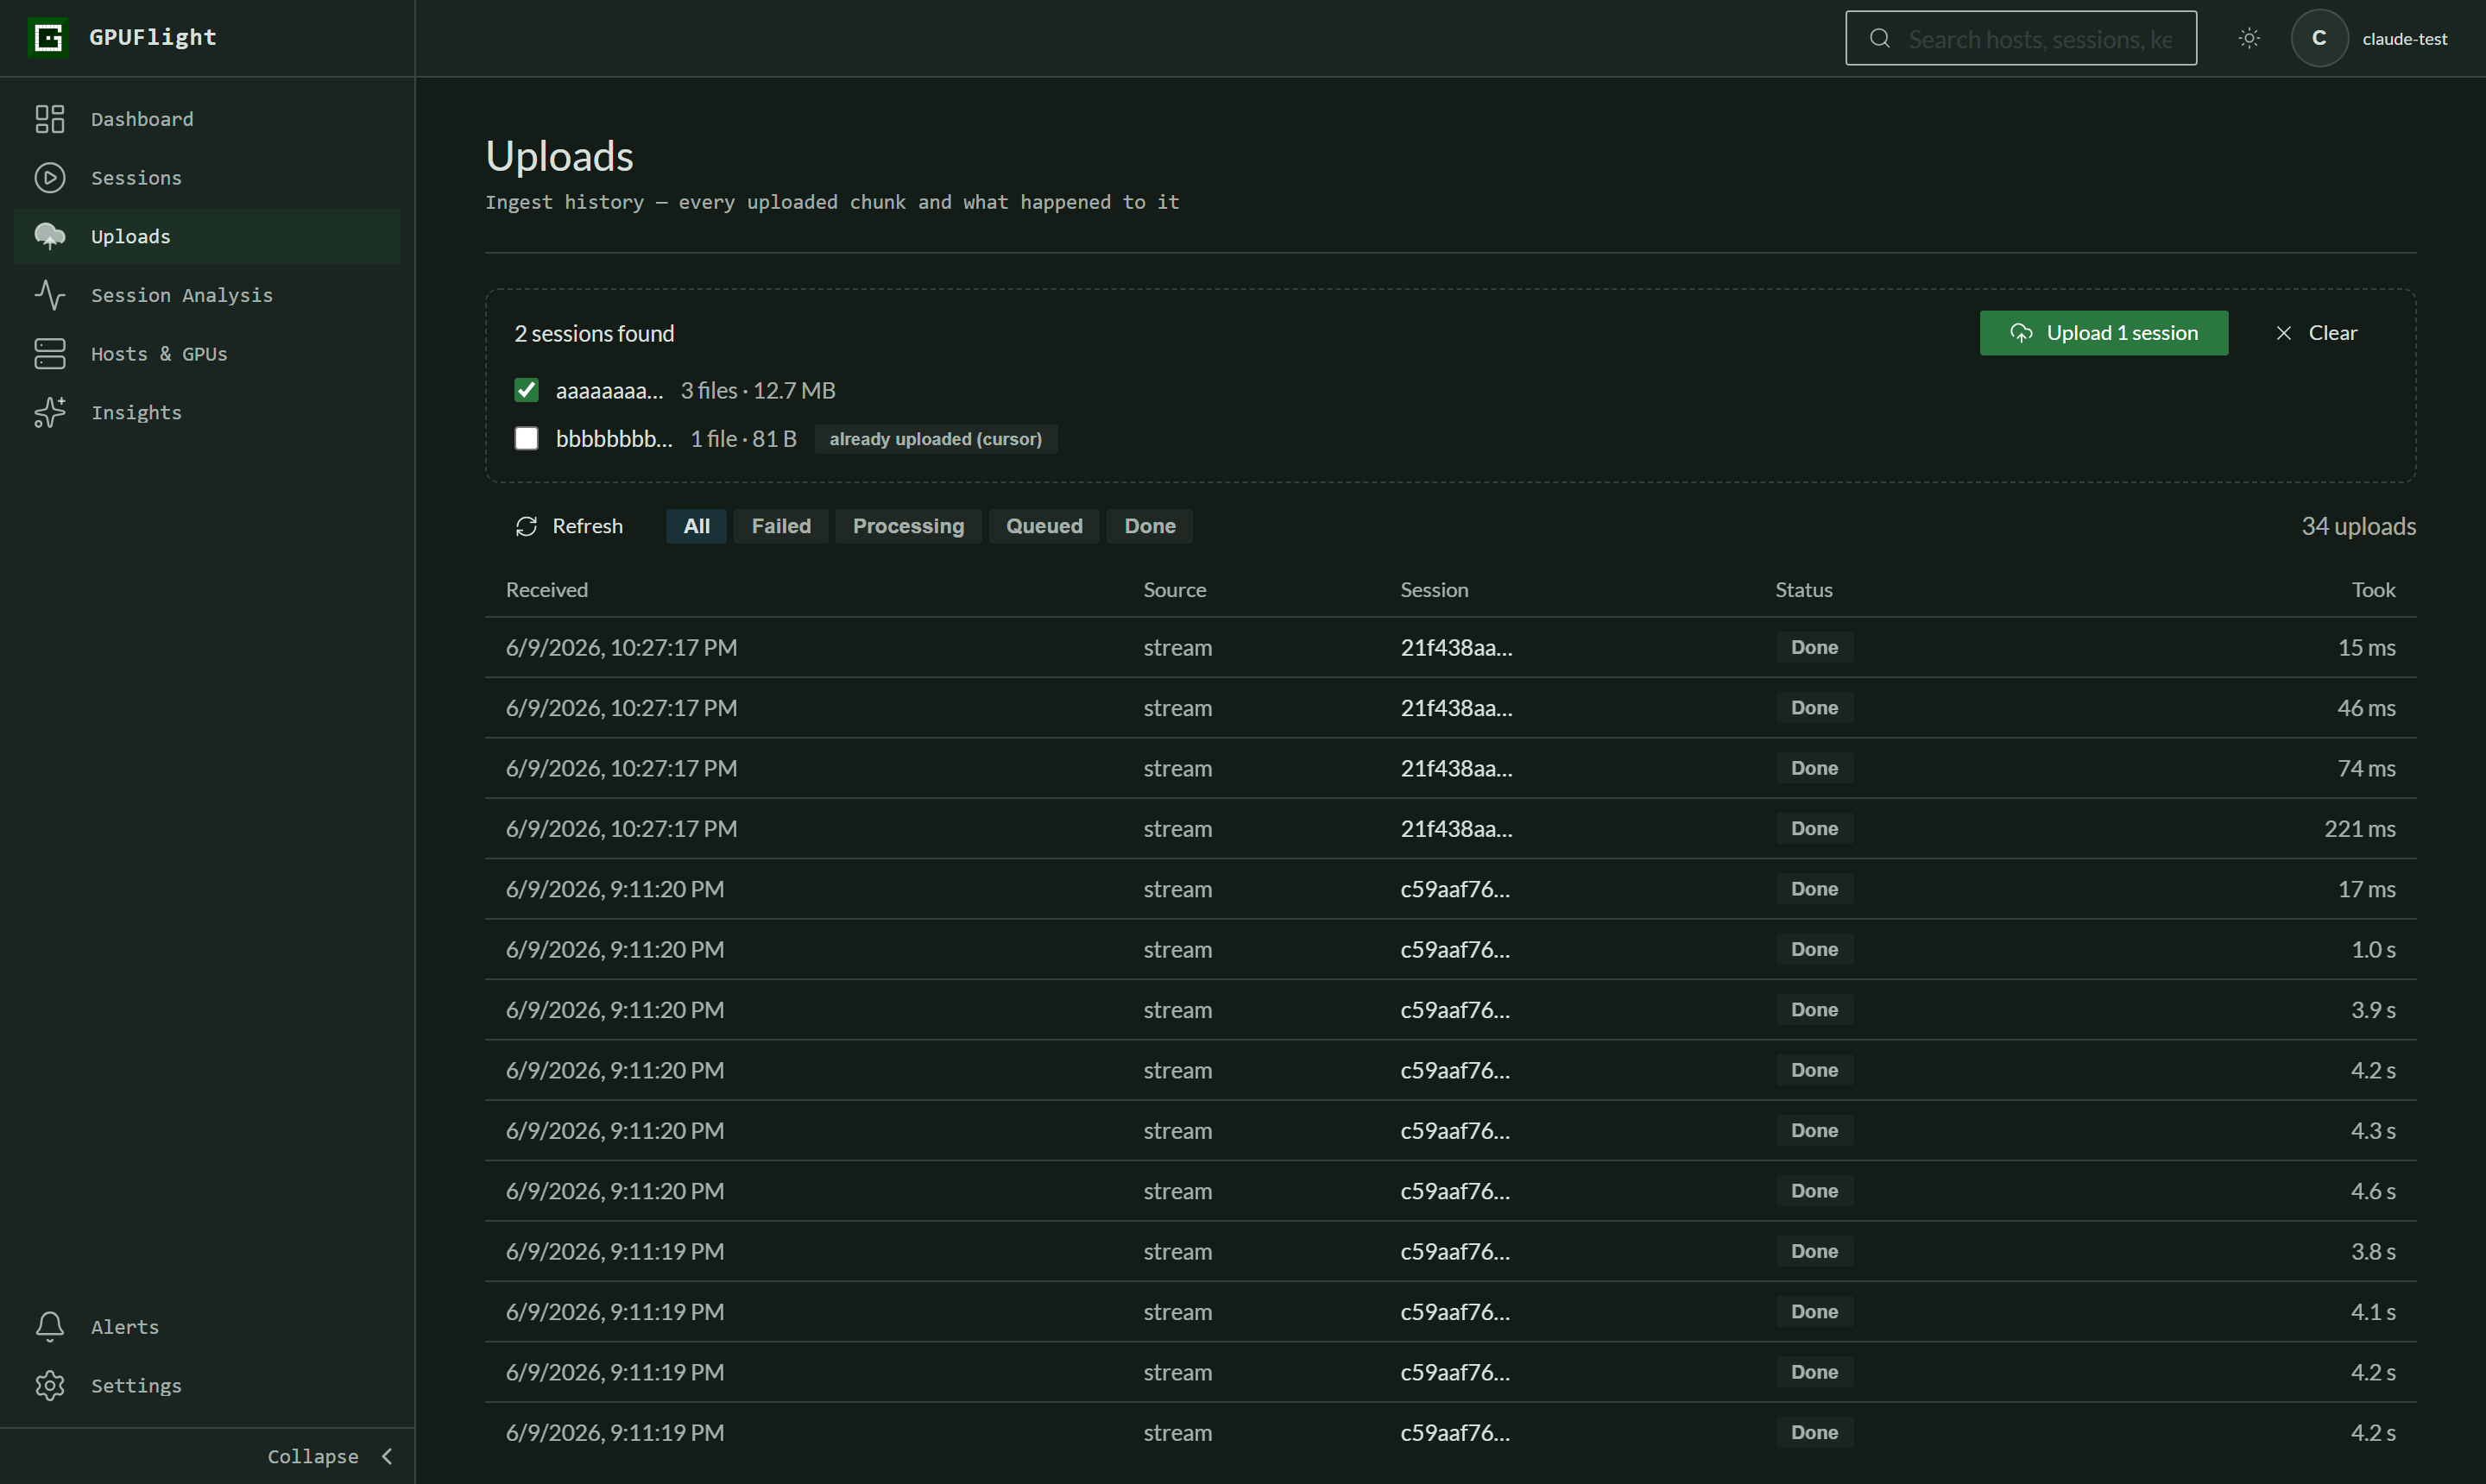The width and height of the screenshot is (2486, 1484).
Task: Go to Sessions in the sidebar
Action: coord(207,178)
